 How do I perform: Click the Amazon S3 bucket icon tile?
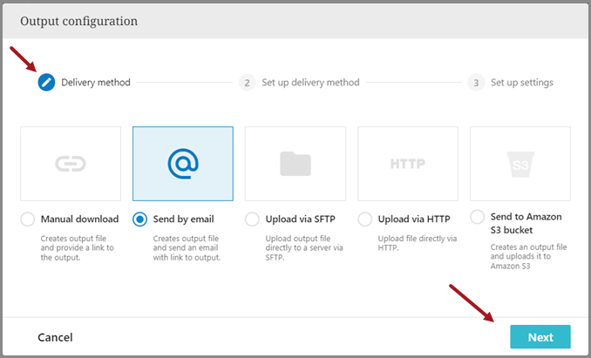[x=520, y=163]
